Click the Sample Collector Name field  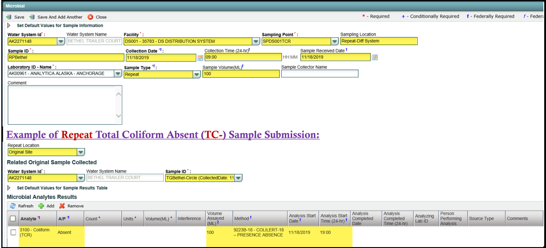[x=319, y=74]
